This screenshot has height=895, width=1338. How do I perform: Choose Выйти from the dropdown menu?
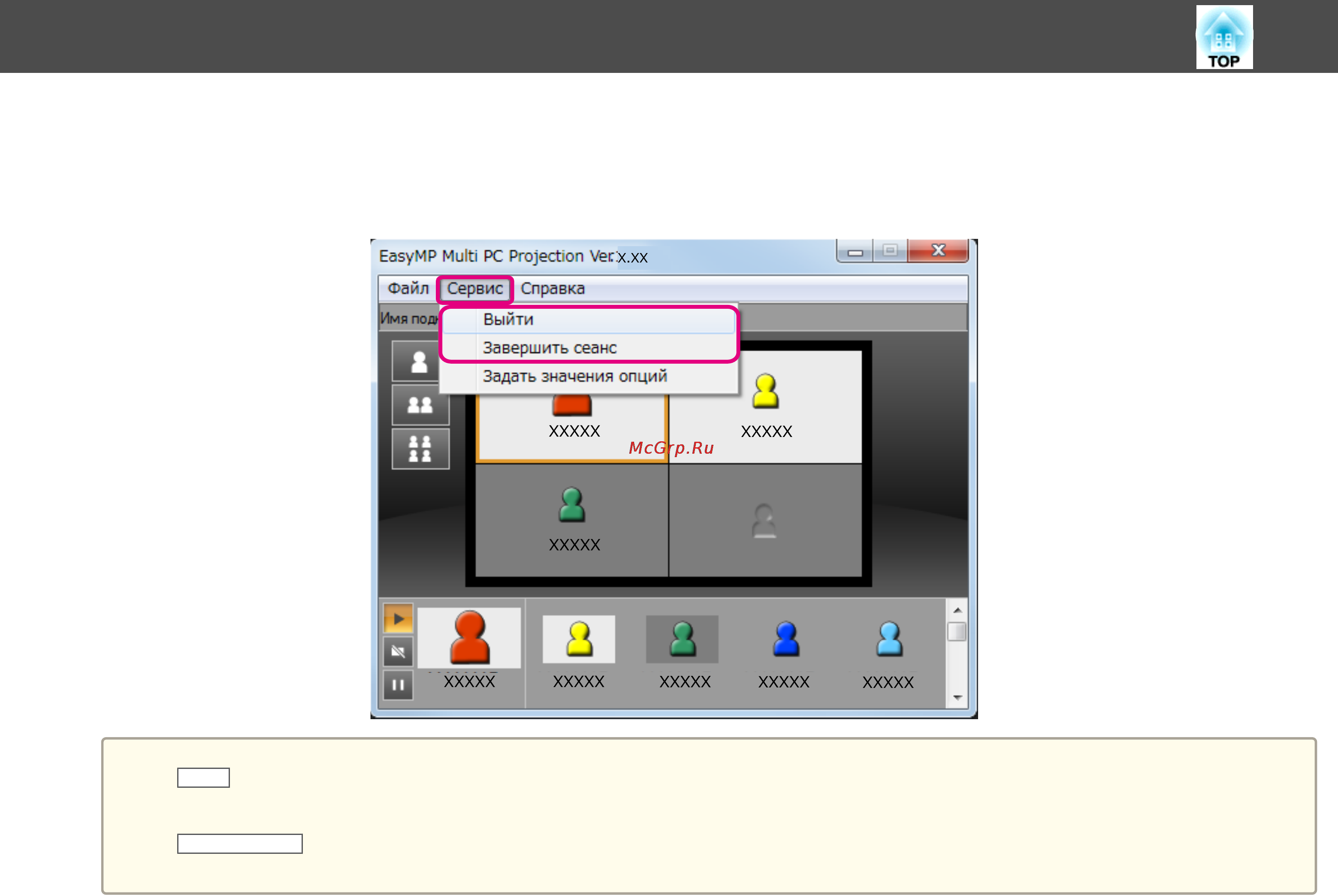589,319
